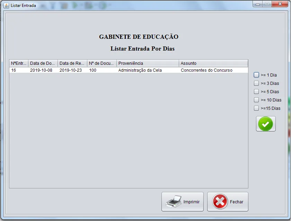The width and height of the screenshot is (291, 221).
Task: Select 'Administração da Cela' cell
Action: [148, 70]
